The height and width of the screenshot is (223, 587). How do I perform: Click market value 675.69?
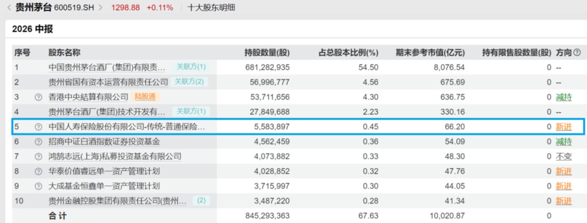454,82
